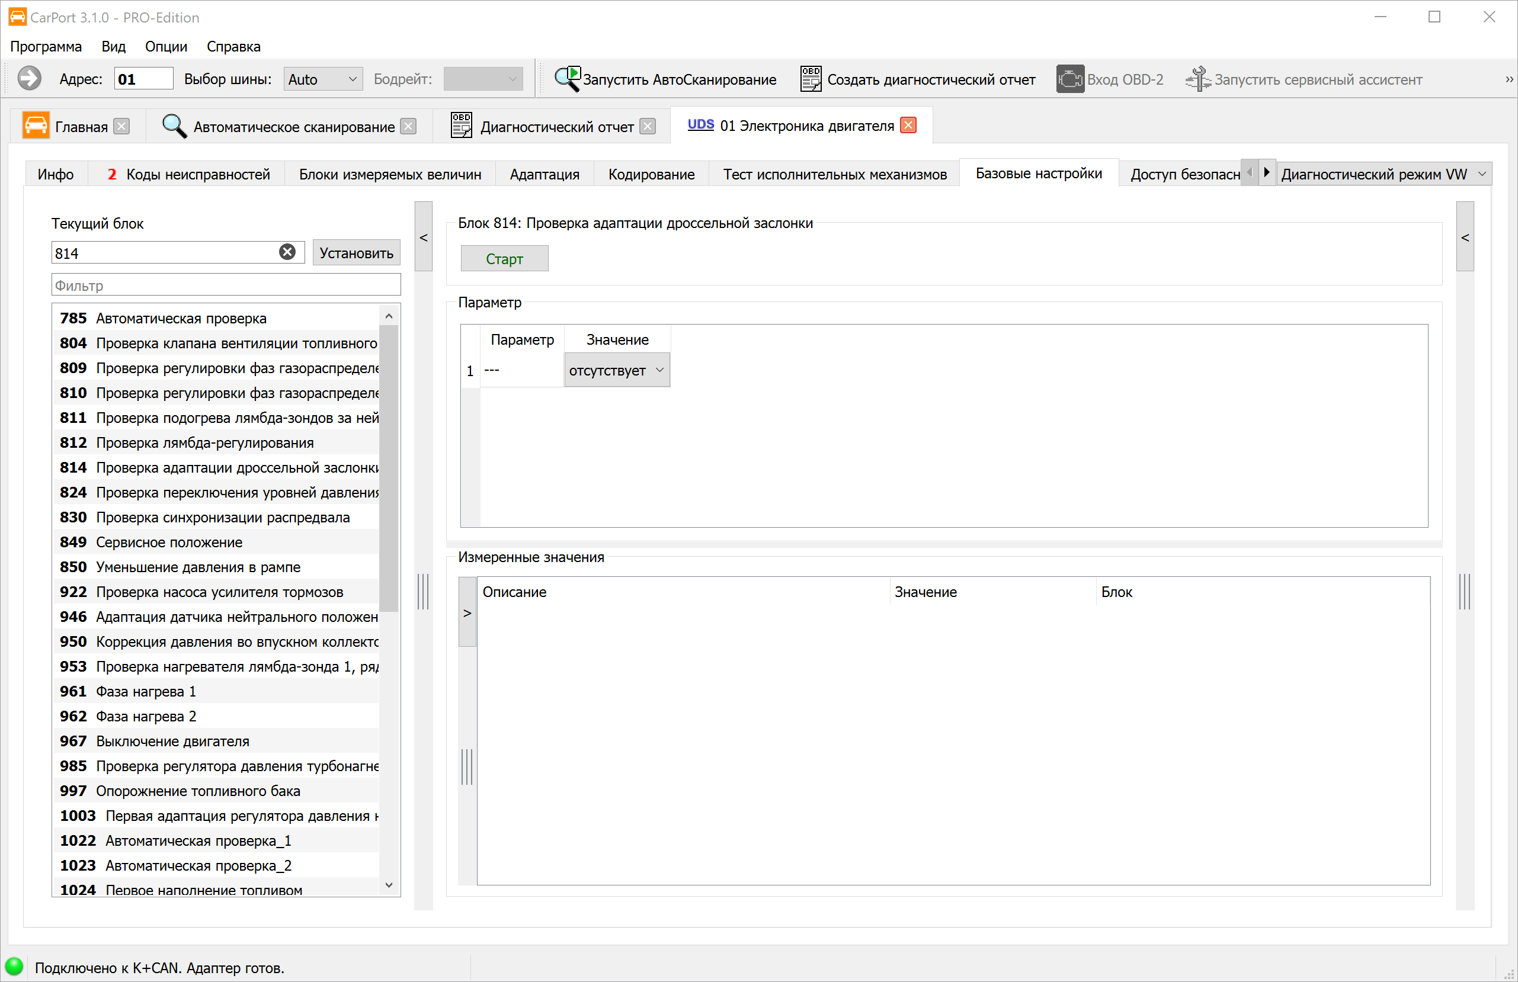Switch to Коды неисправностей tab
This screenshot has height=982, width=1518.
[x=190, y=174]
